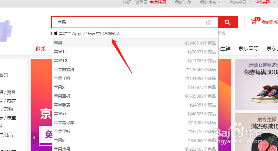Click 你好，请登录 link

(135, 2)
